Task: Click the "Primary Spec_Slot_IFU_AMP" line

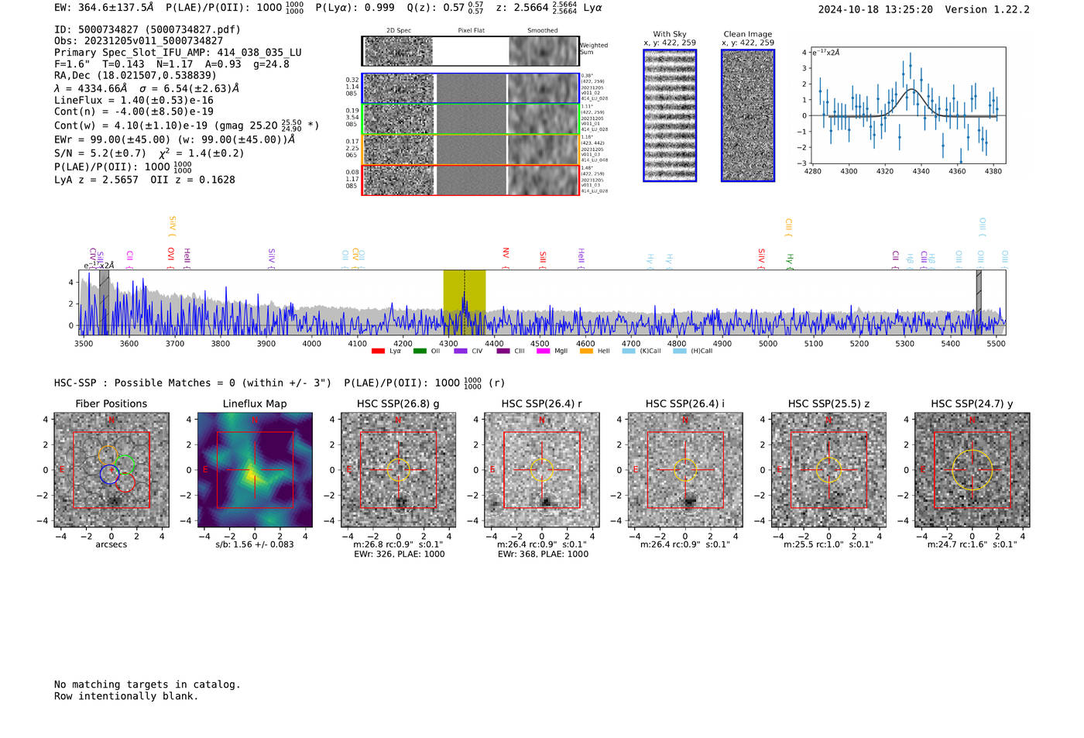Action: pyautogui.click(x=178, y=53)
